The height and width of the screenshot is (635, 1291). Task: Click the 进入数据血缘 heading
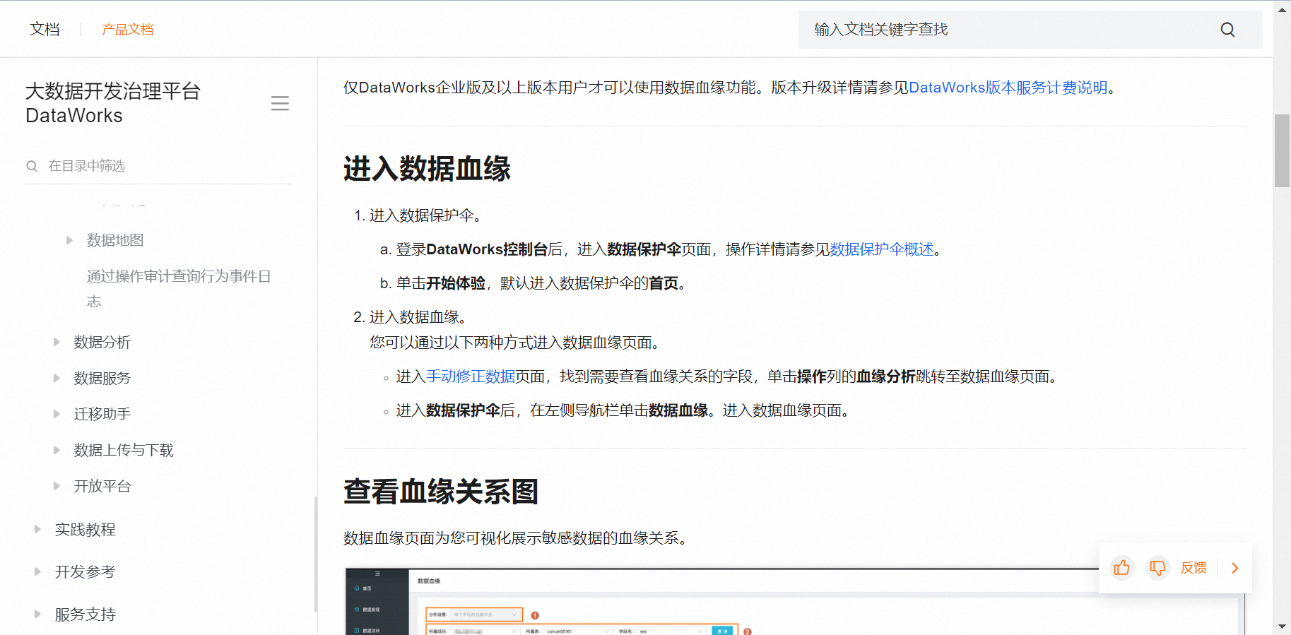pyautogui.click(x=427, y=170)
